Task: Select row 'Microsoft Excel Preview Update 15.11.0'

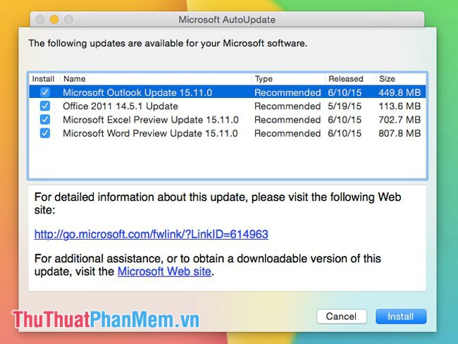Action: click(x=228, y=120)
